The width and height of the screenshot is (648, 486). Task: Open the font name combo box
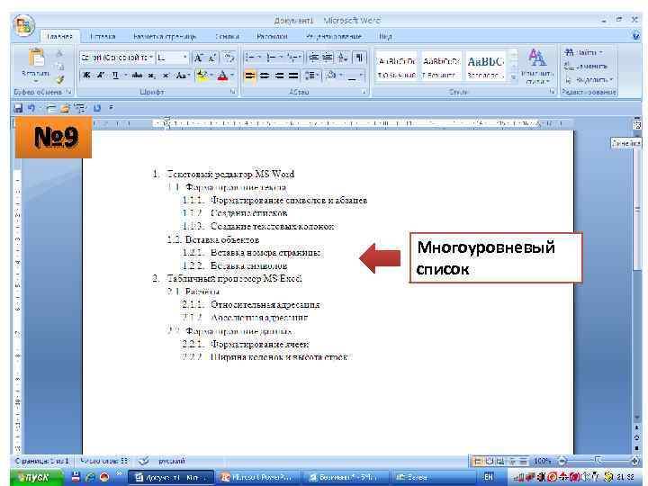click(117, 58)
